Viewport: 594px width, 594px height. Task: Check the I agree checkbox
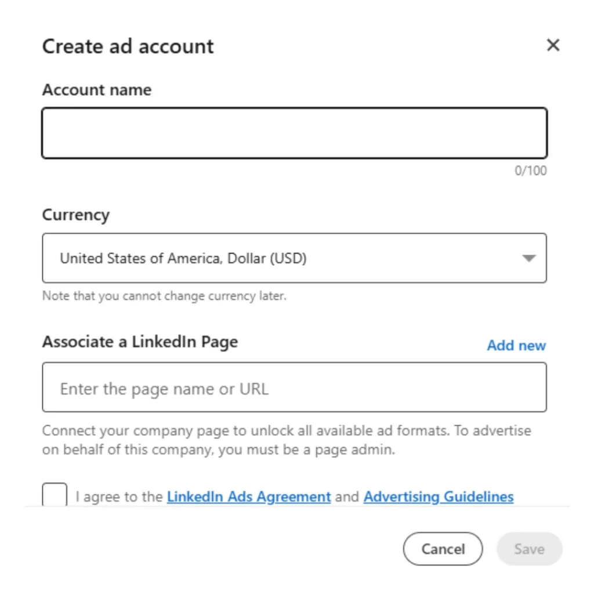[x=55, y=495]
